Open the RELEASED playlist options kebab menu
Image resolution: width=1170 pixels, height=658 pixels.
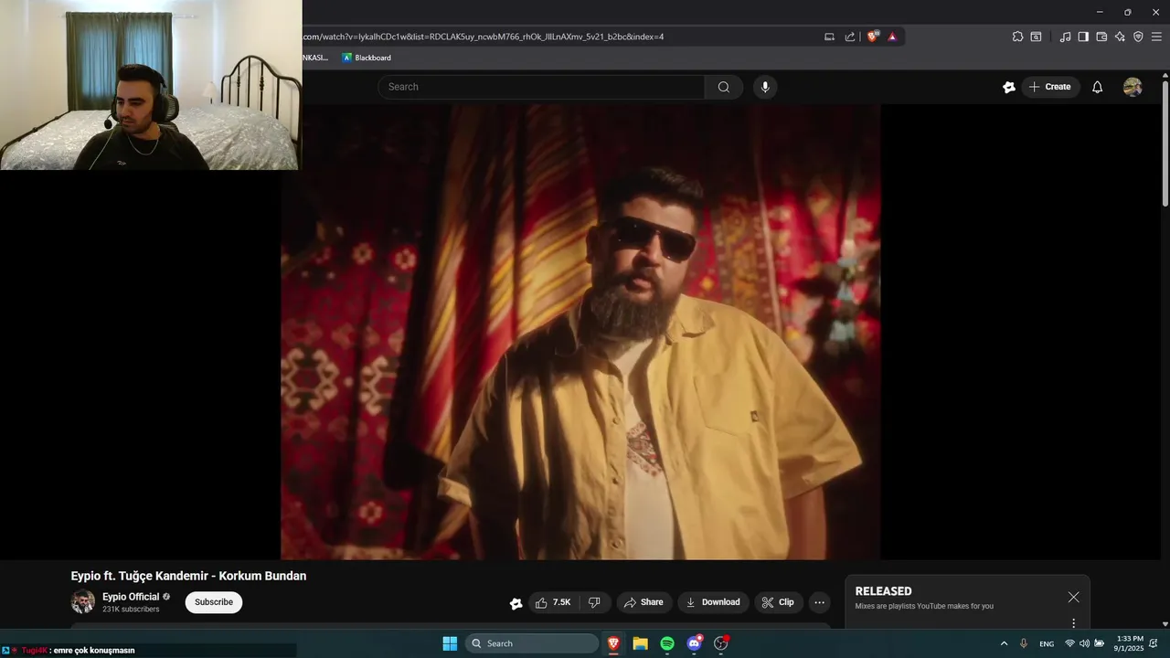tap(1073, 623)
